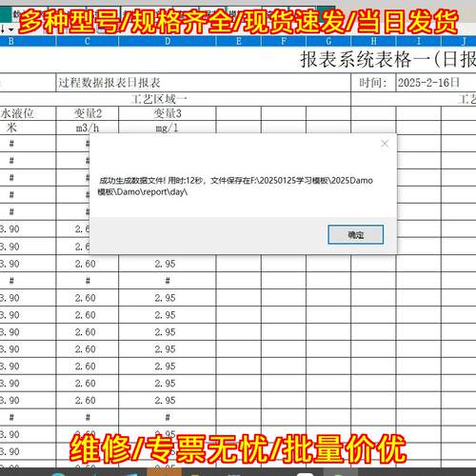
Task: Click the 变量3 header cell
Action: click(x=168, y=113)
